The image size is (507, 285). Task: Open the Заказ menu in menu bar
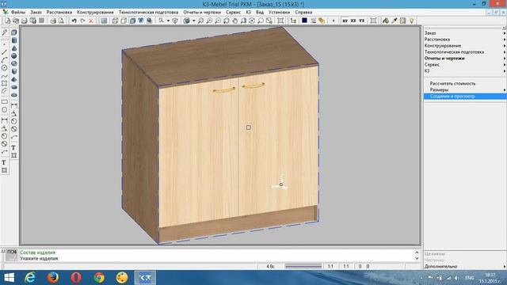click(36, 13)
